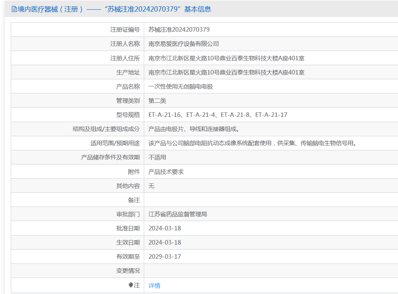
Task: Click the document icon in the page header
Action: tap(14, 9)
